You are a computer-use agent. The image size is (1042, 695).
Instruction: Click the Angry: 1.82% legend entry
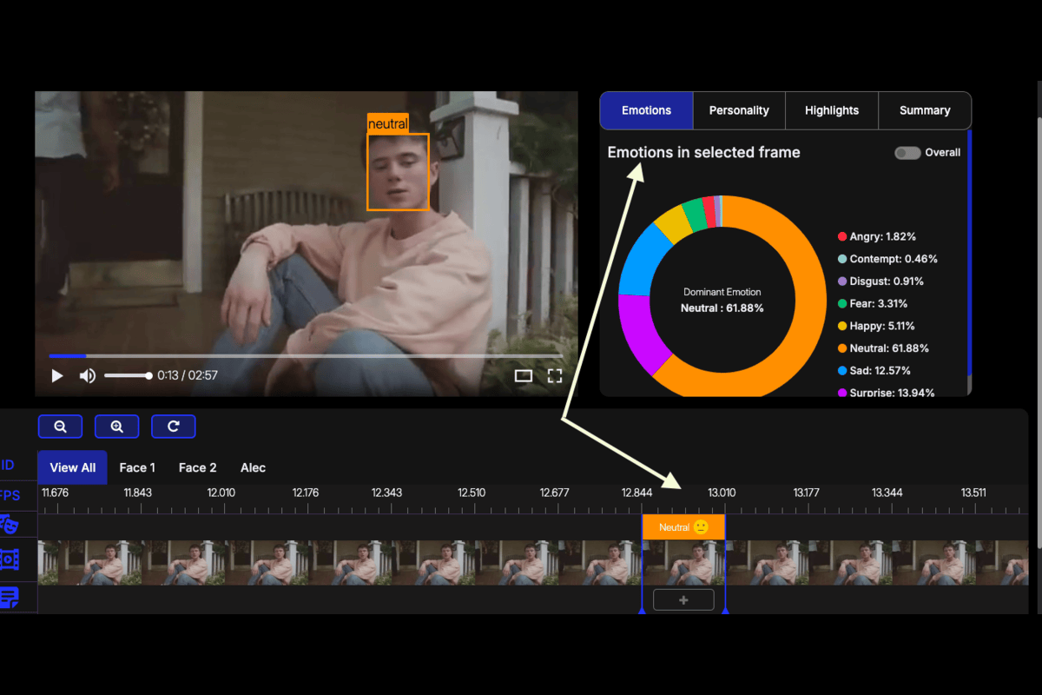pos(877,236)
